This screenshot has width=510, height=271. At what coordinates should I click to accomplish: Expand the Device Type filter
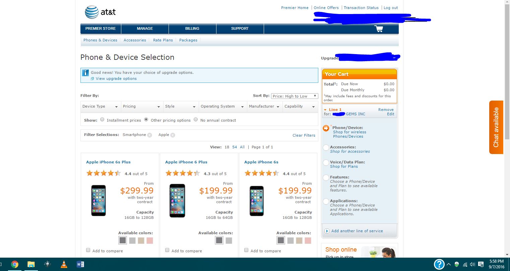(101, 107)
